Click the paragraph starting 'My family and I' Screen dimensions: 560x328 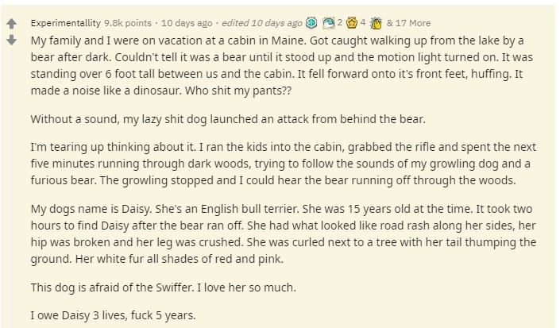pos(282,66)
